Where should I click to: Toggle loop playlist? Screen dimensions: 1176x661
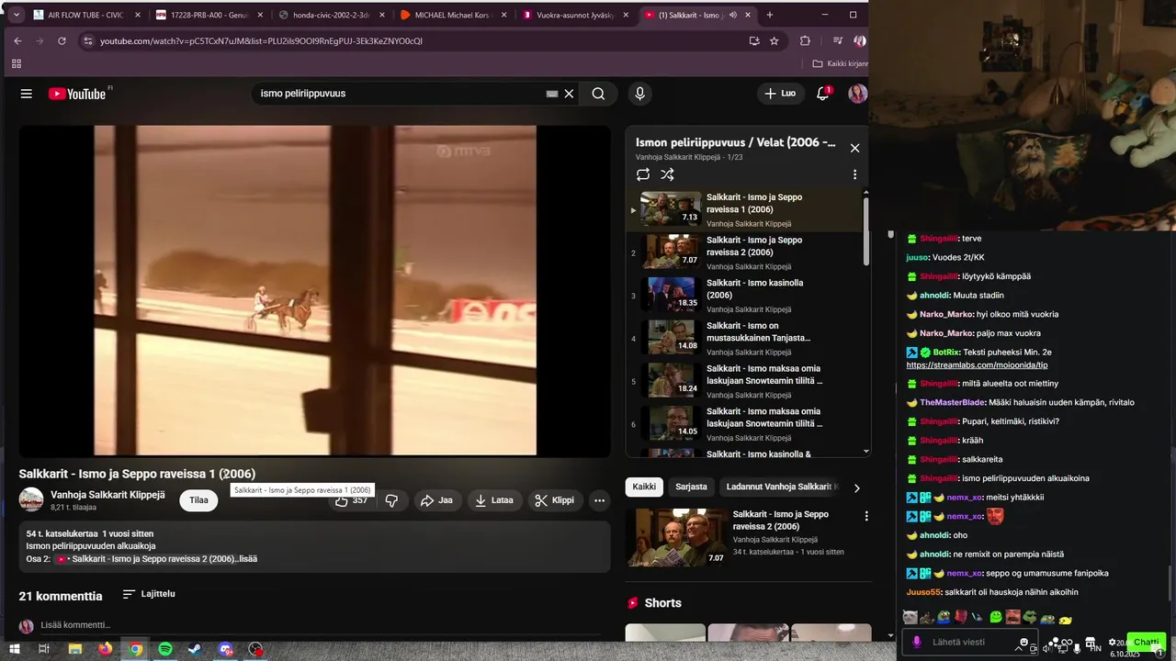(643, 174)
